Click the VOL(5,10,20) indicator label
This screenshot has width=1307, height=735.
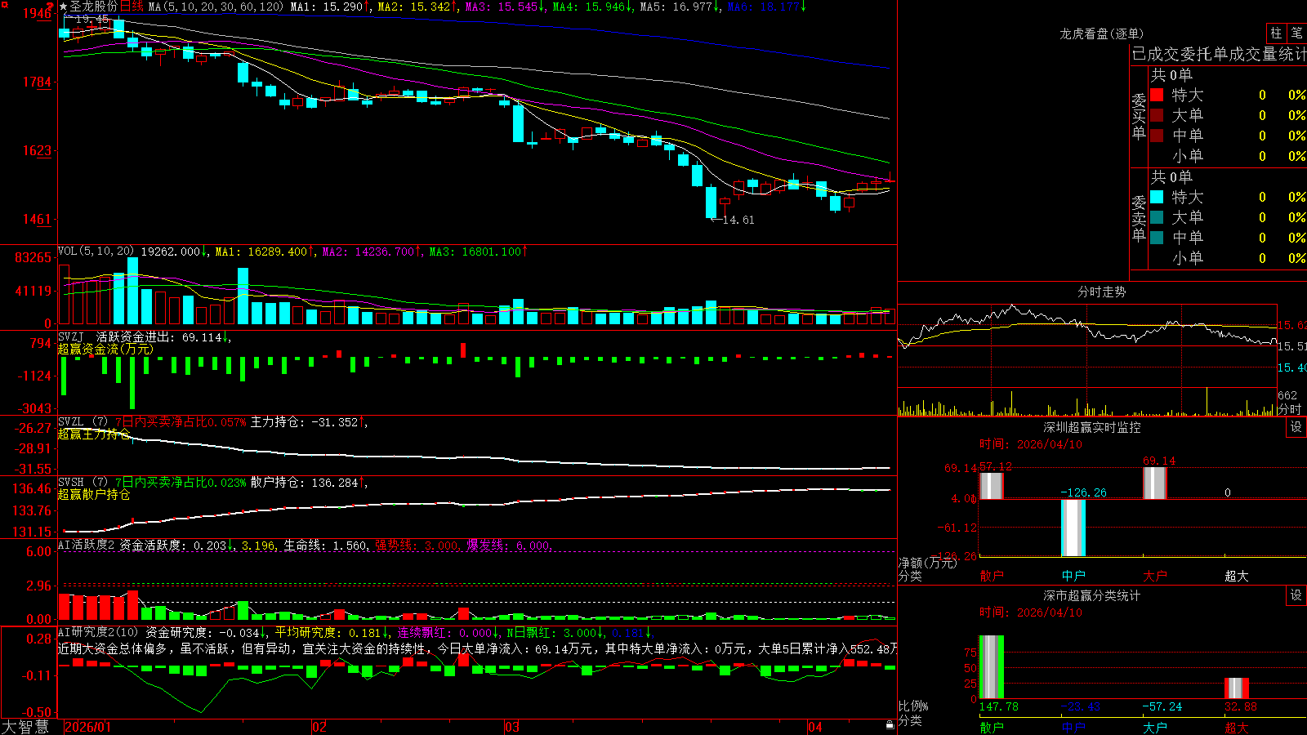pyautogui.click(x=96, y=252)
